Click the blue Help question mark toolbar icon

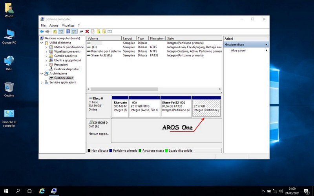(x=68, y=31)
